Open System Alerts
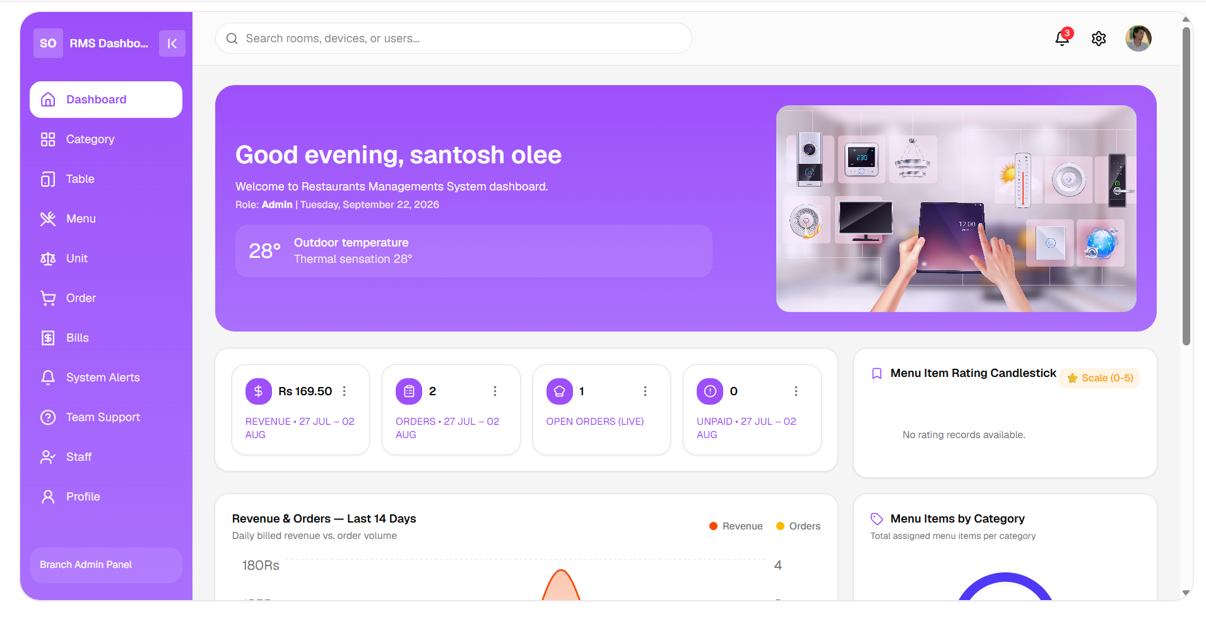 pos(106,378)
